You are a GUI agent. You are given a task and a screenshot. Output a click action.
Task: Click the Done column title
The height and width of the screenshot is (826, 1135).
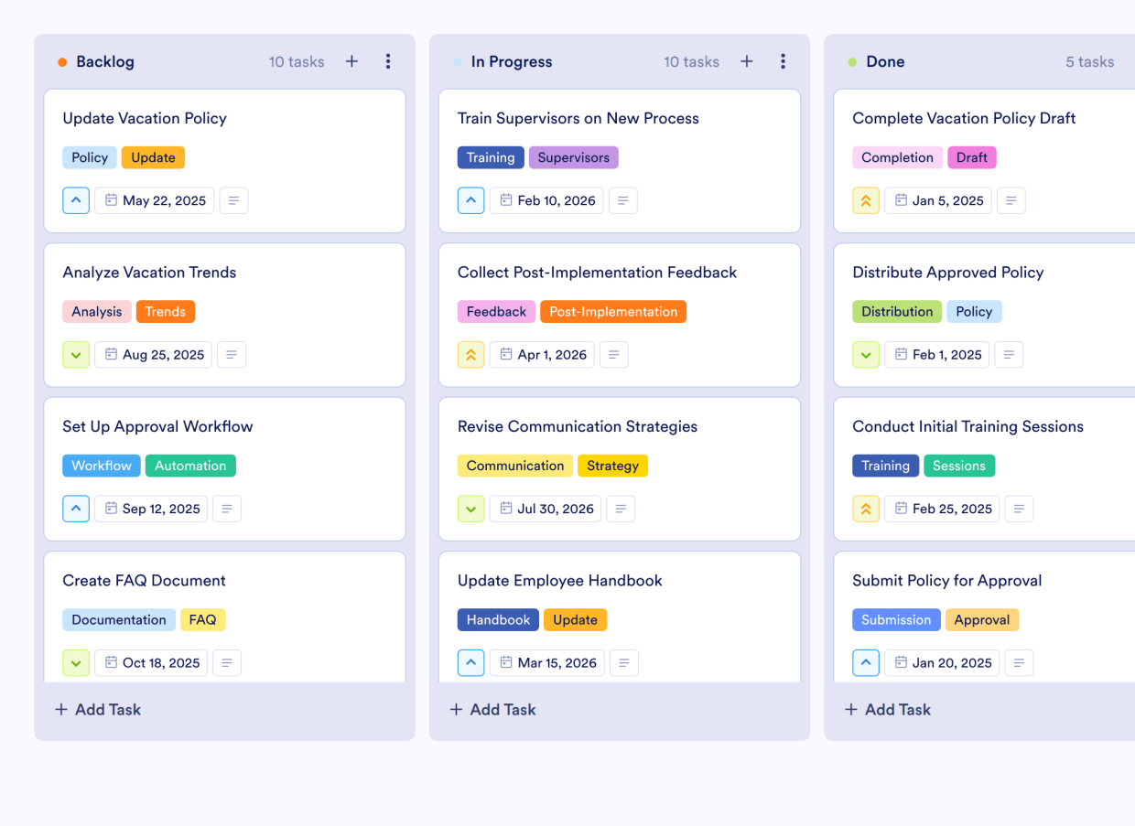point(885,61)
